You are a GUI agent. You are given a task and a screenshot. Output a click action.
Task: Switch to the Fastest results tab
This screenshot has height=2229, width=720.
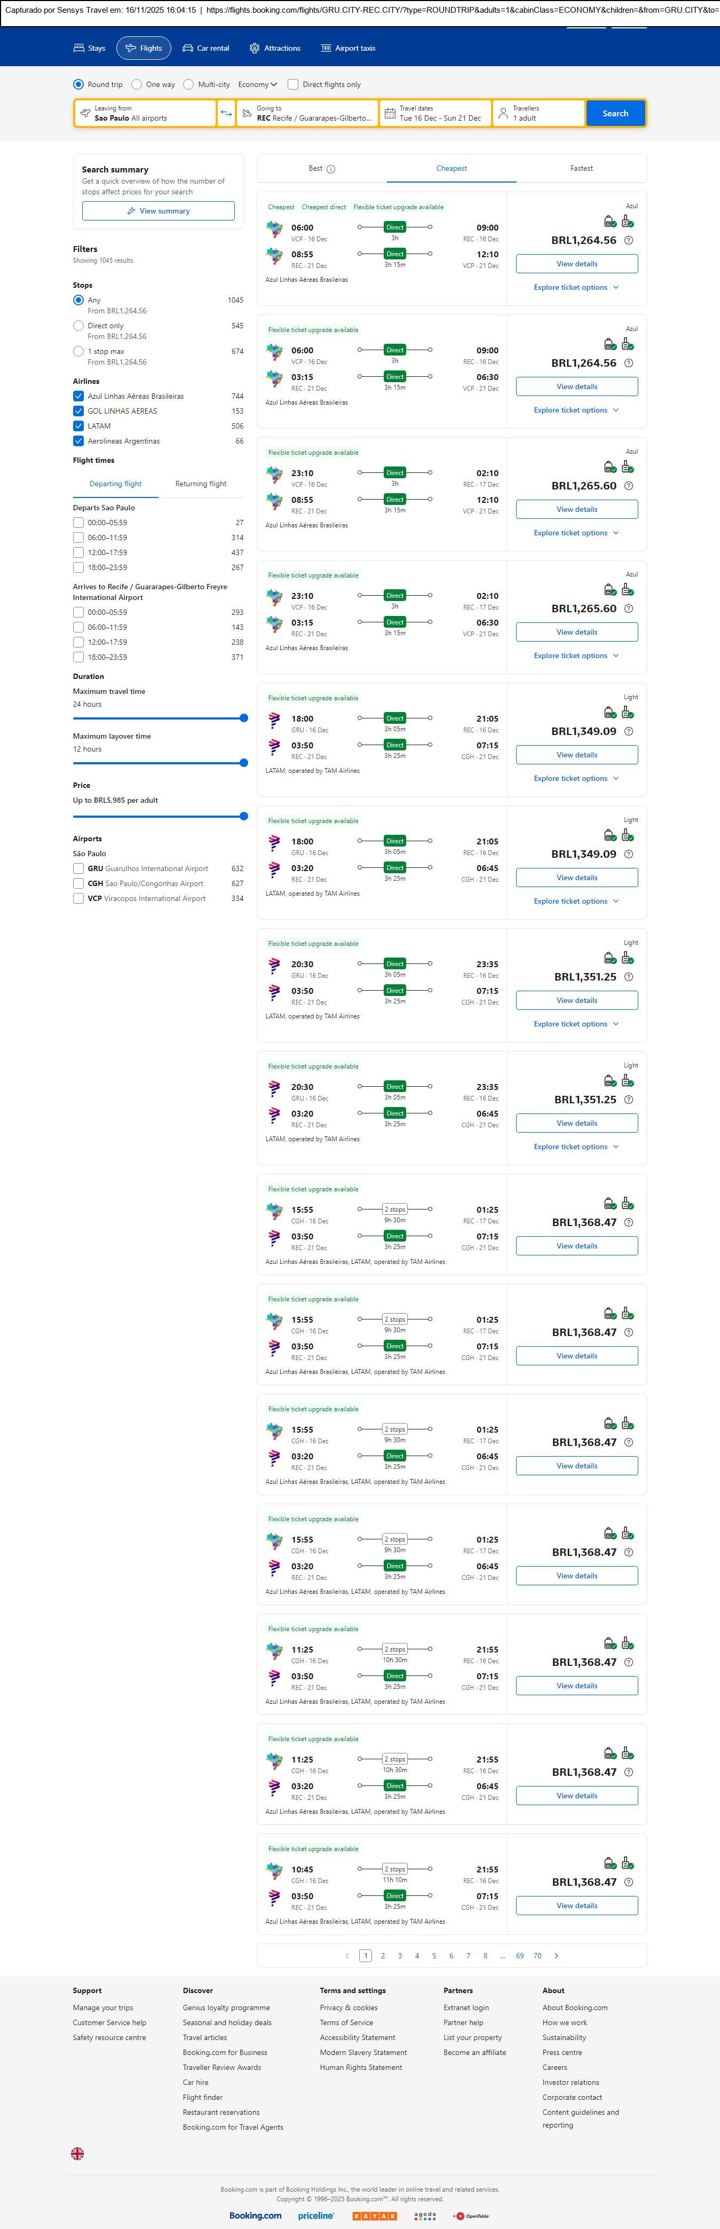[581, 169]
